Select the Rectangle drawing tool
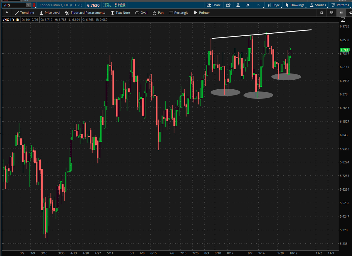352x256 pixels. (x=179, y=13)
